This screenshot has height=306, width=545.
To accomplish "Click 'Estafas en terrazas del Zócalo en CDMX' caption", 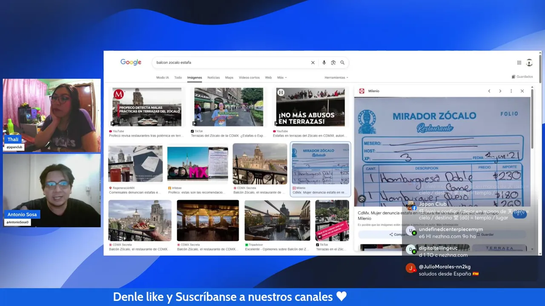I will (x=310, y=136).
